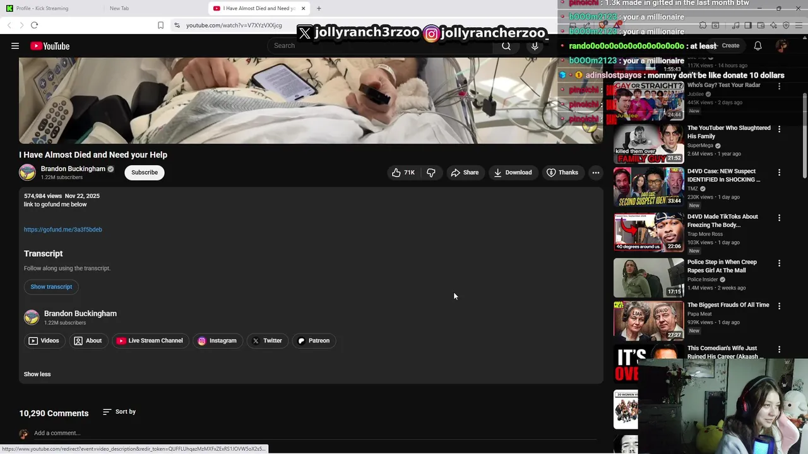The image size is (808, 454).
Task: Click the address bar URL
Action: [234, 25]
